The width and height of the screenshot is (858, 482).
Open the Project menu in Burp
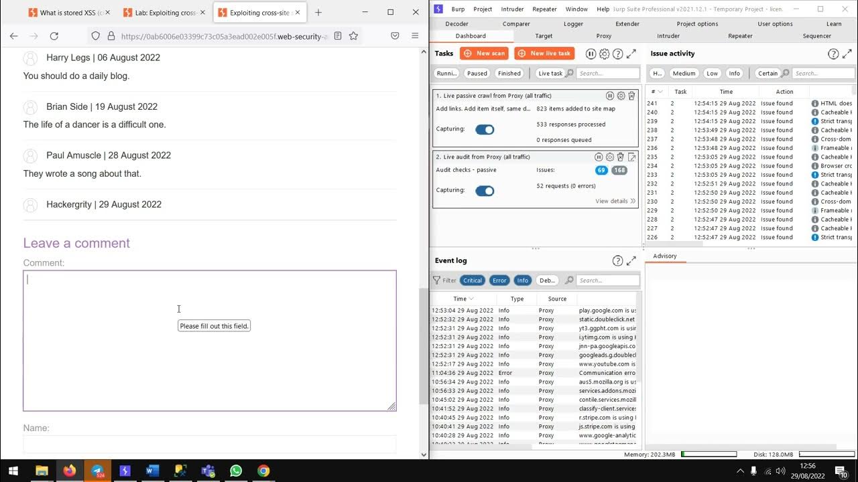(483, 9)
